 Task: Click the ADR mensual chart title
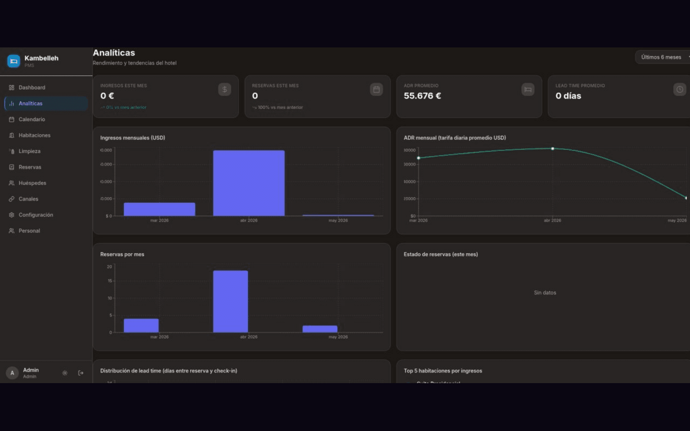click(455, 138)
